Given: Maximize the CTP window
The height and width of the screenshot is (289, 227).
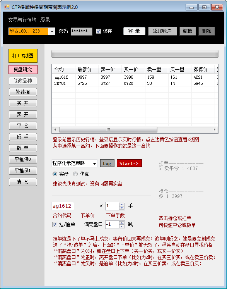Looking at the screenshot, I should tap(204, 7).
